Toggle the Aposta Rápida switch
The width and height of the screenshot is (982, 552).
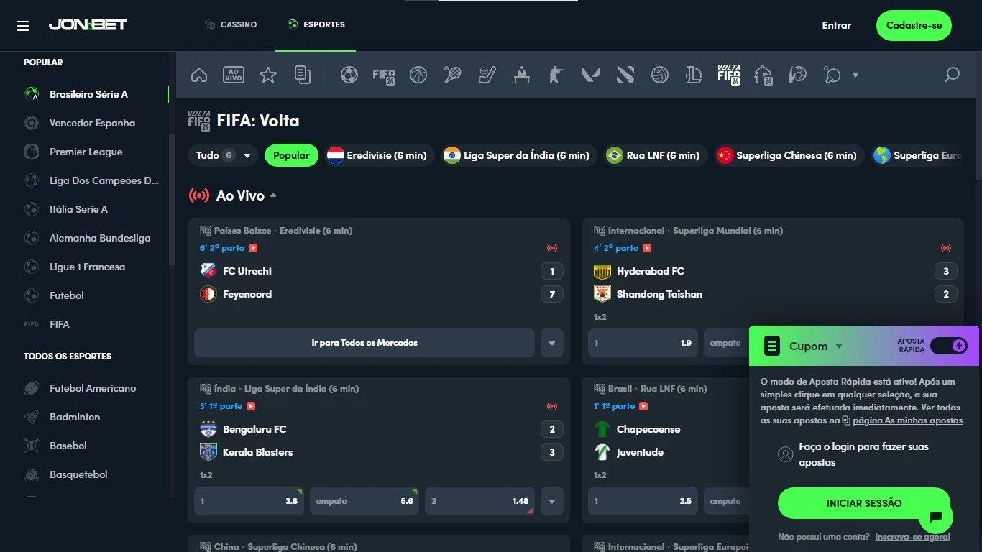[x=950, y=346]
